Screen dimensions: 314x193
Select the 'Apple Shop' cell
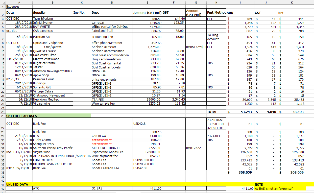pos(53,75)
